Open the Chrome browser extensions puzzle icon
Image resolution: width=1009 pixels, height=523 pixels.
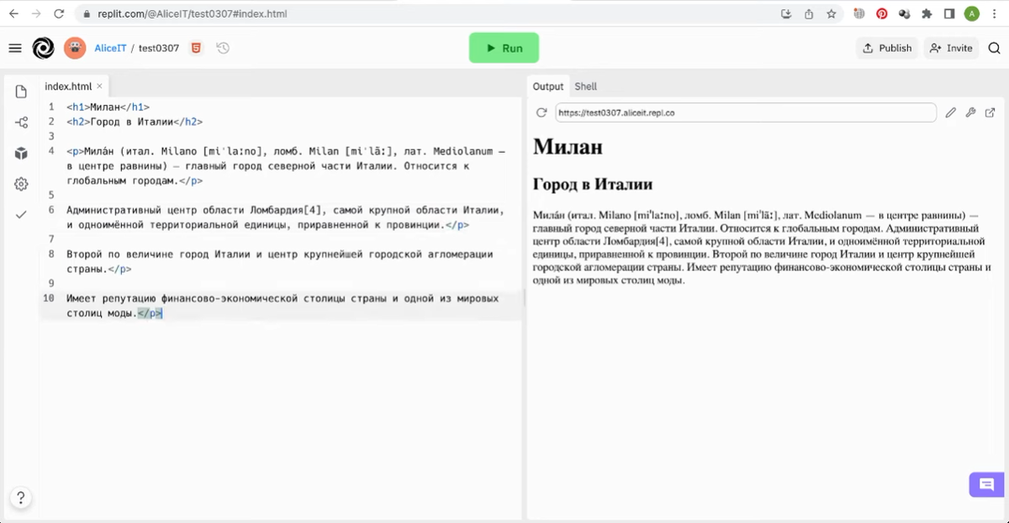[x=928, y=13]
